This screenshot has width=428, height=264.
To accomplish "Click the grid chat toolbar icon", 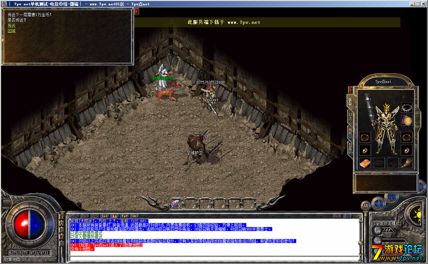I will [134, 216].
